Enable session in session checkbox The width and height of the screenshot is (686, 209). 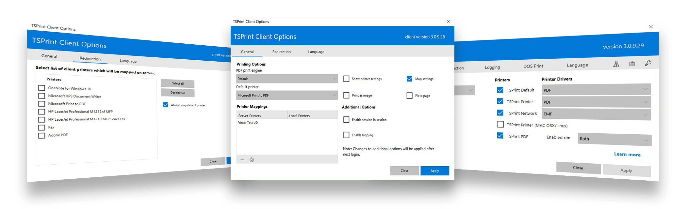pyautogui.click(x=346, y=120)
